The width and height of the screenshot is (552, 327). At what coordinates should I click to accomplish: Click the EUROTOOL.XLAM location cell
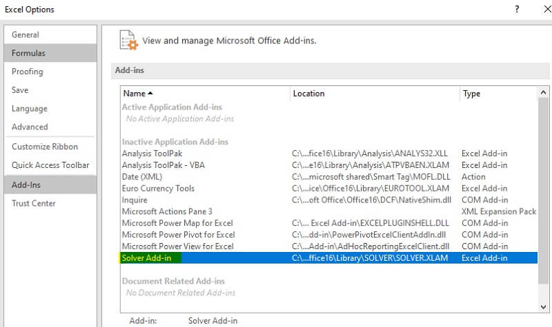[371, 188]
